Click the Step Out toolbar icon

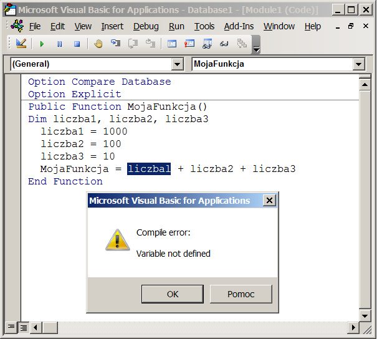pos(151,44)
